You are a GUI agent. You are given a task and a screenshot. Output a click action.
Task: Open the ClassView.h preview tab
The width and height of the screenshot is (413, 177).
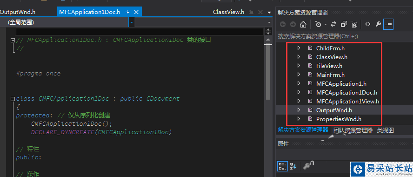point(229,12)
